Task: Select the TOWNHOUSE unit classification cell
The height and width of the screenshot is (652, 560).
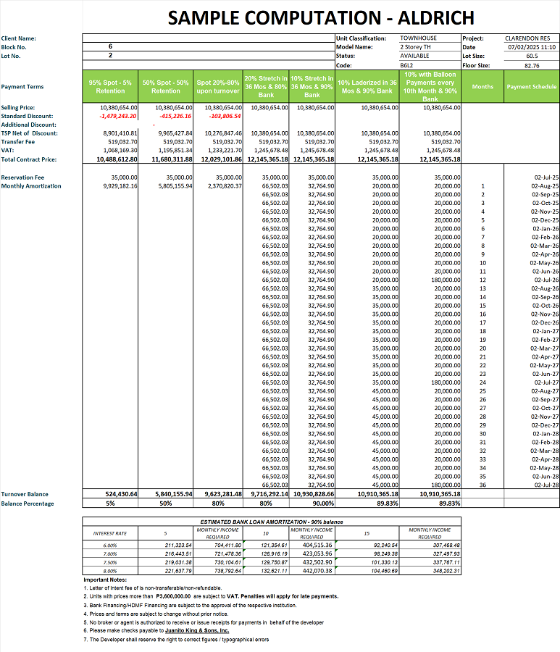Action: (x=413, y=38)
